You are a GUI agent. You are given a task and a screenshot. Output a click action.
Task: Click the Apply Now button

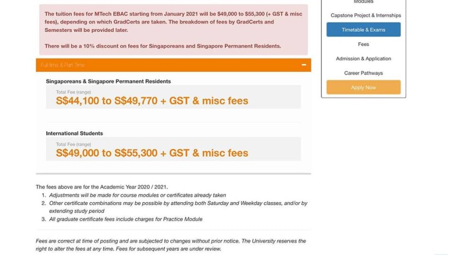pos(363,87)
